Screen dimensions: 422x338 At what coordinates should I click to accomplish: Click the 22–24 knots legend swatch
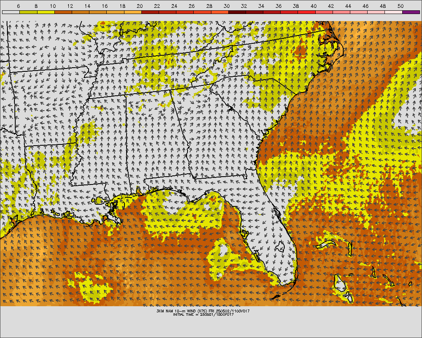[168, 12]
